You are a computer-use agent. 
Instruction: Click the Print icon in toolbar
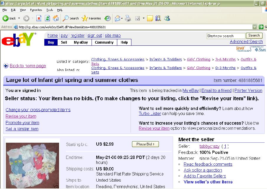pos(128,18)
